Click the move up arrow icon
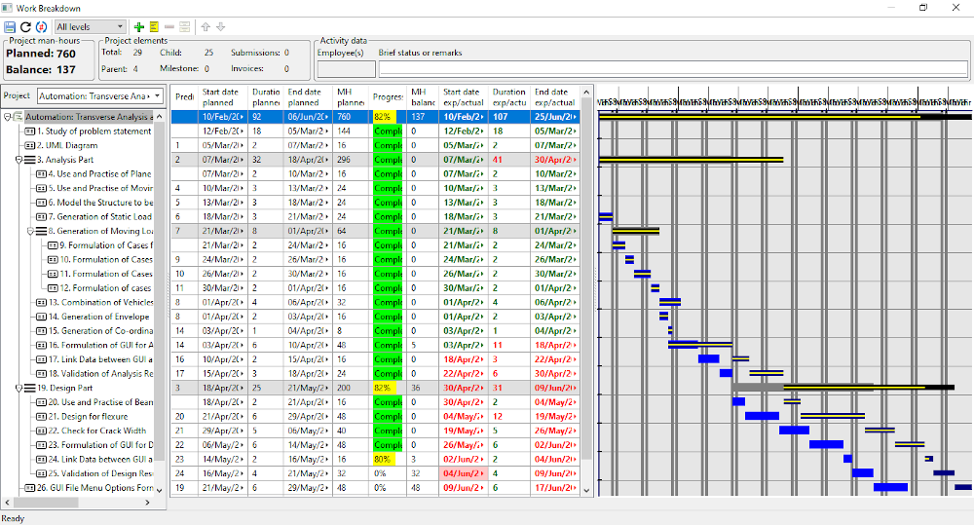The height and width of the screenshot is (525, 974). coord(206,26)
